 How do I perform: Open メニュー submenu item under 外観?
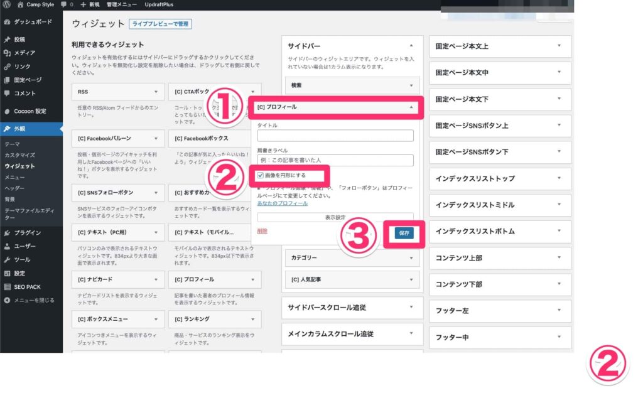click(15, 178)
